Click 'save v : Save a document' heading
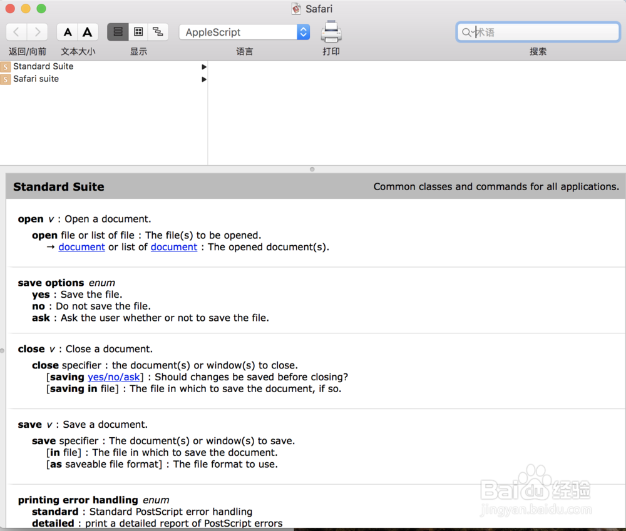626x531 pixels. point(83,425)
